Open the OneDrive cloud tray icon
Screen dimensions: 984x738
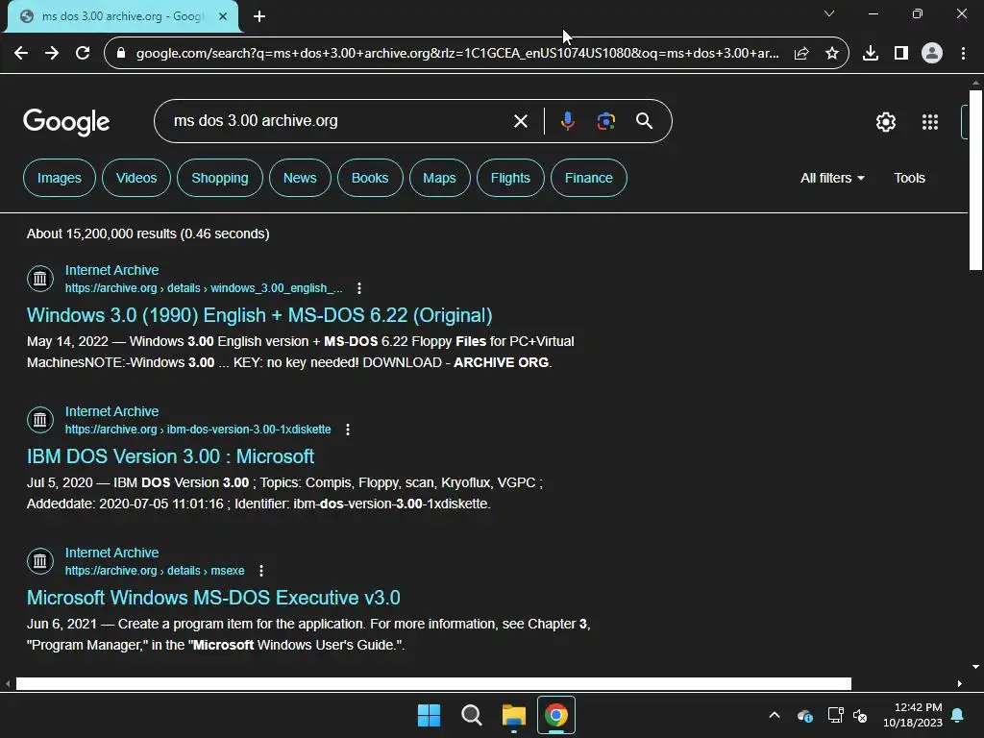click(x=805, y=715)
